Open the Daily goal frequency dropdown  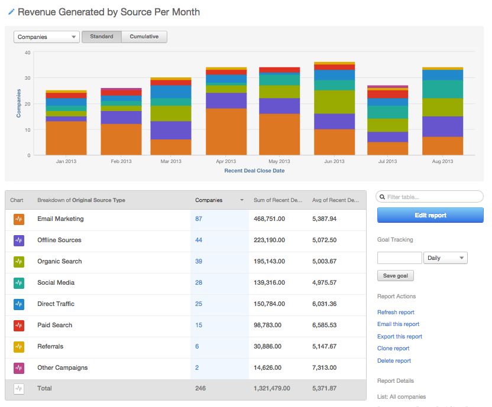pos(445,258)
